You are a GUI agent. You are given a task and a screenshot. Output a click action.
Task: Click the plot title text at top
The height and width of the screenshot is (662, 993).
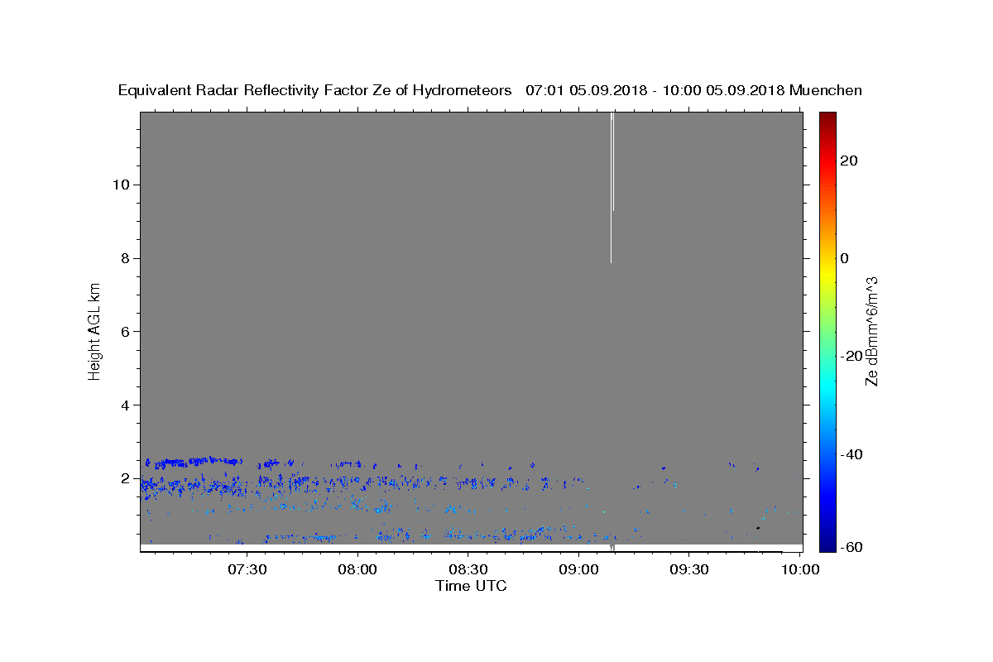tap(490, 90)
